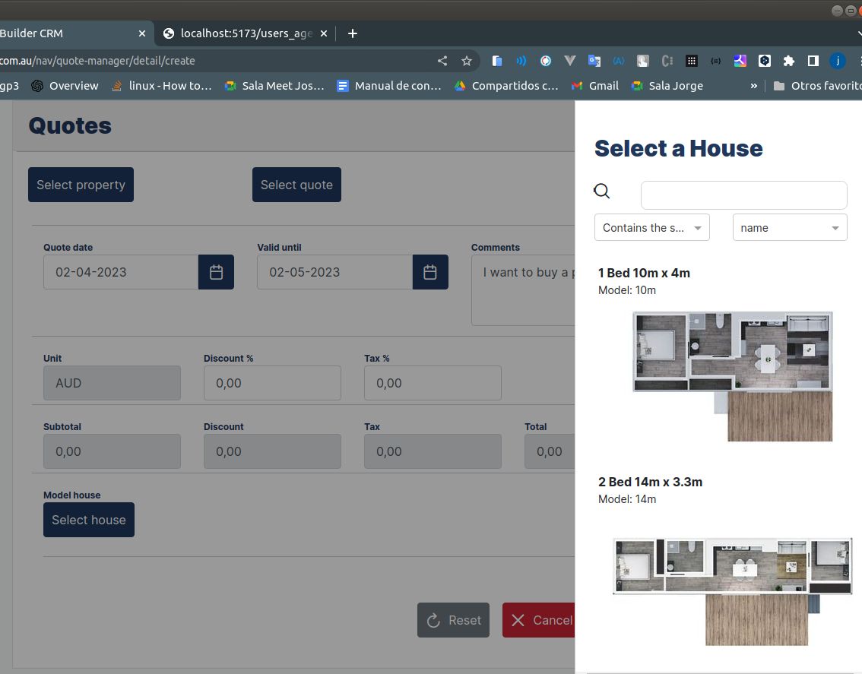Choose the 1 Bed 10m x 4m floor plan
Screen dimensions: 862x674
pos(732,375)
